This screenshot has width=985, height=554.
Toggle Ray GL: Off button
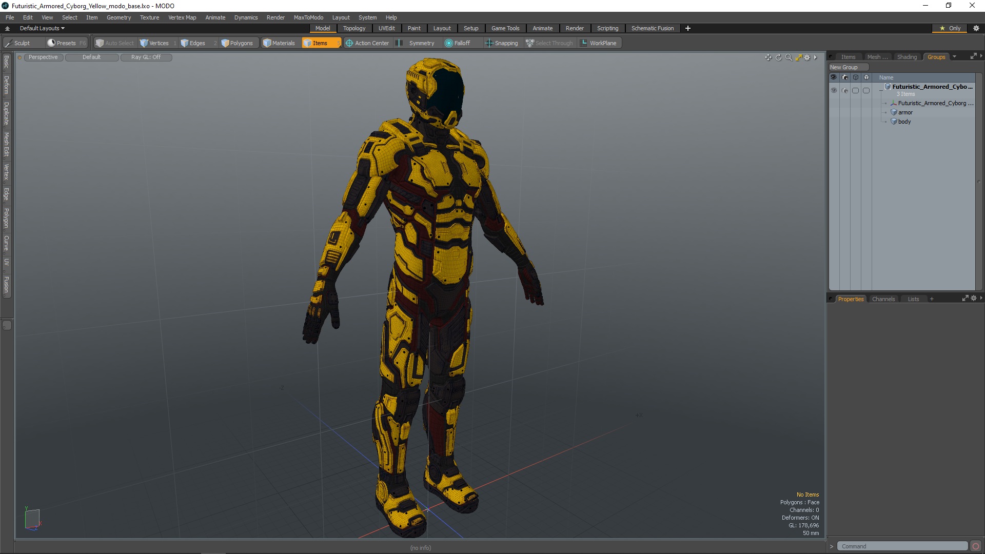[x=146, y=57]
